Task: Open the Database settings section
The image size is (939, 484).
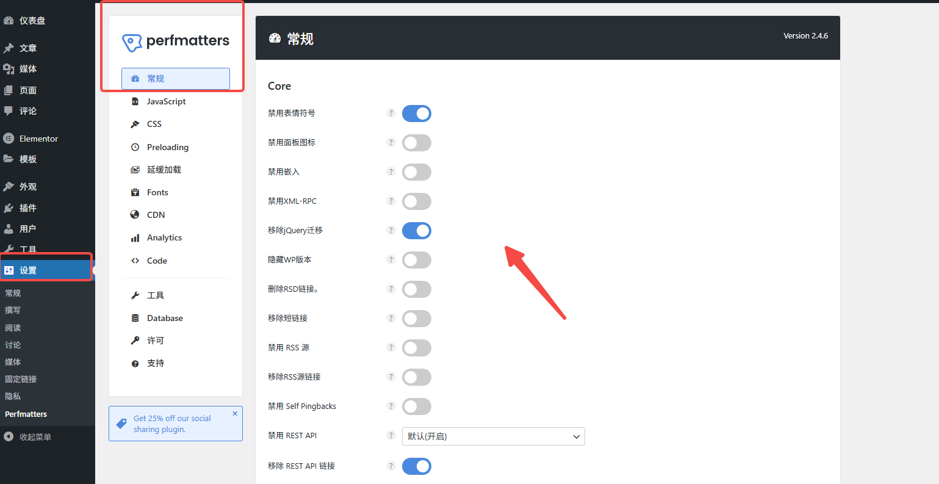Action: pyautogui.click(x=164, y=317)
